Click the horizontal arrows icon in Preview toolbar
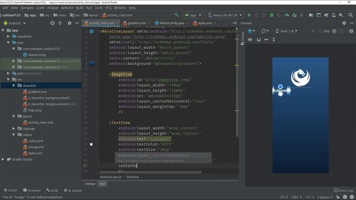This screenshot has width=356, height=200. (266, 39)
